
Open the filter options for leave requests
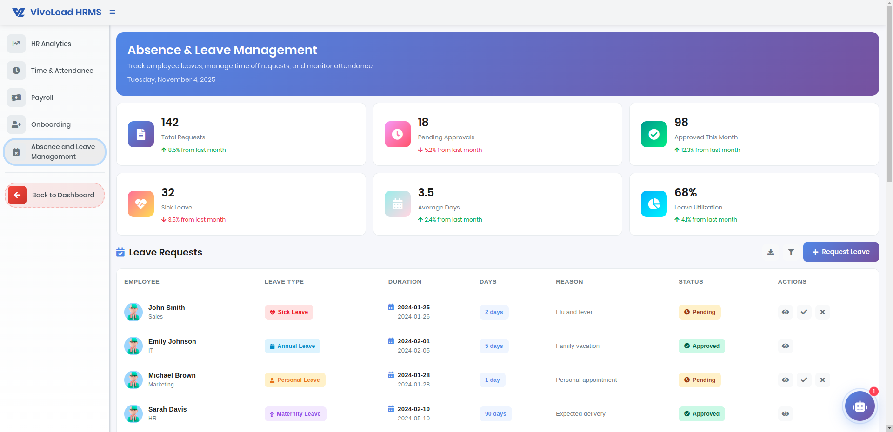click(x=791, y=252)
